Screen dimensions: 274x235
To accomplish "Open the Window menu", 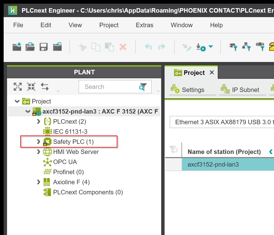I will click(182, 25).
